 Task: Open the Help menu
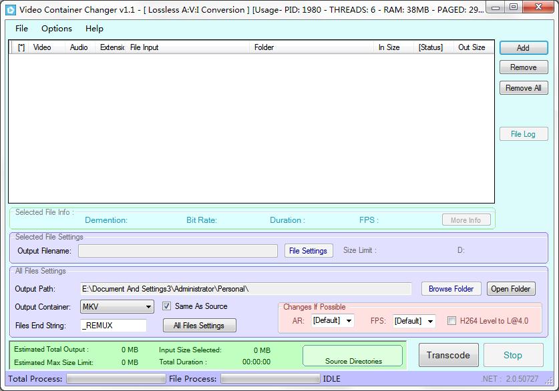94,29
